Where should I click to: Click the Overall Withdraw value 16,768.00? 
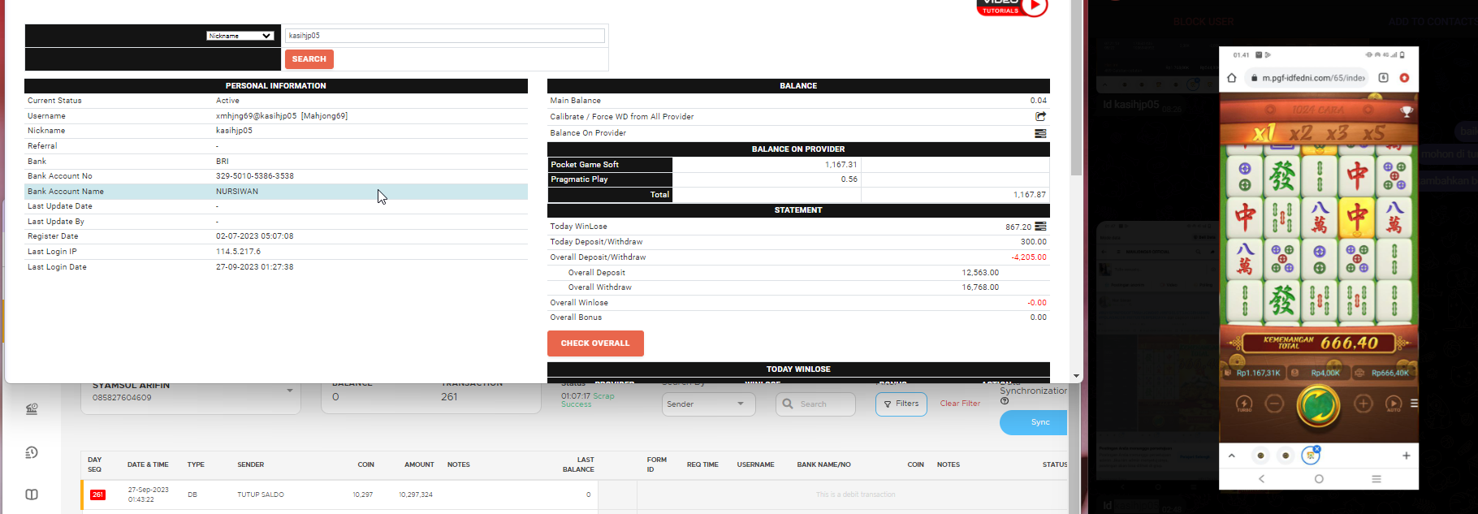click(x=980, y=287)
